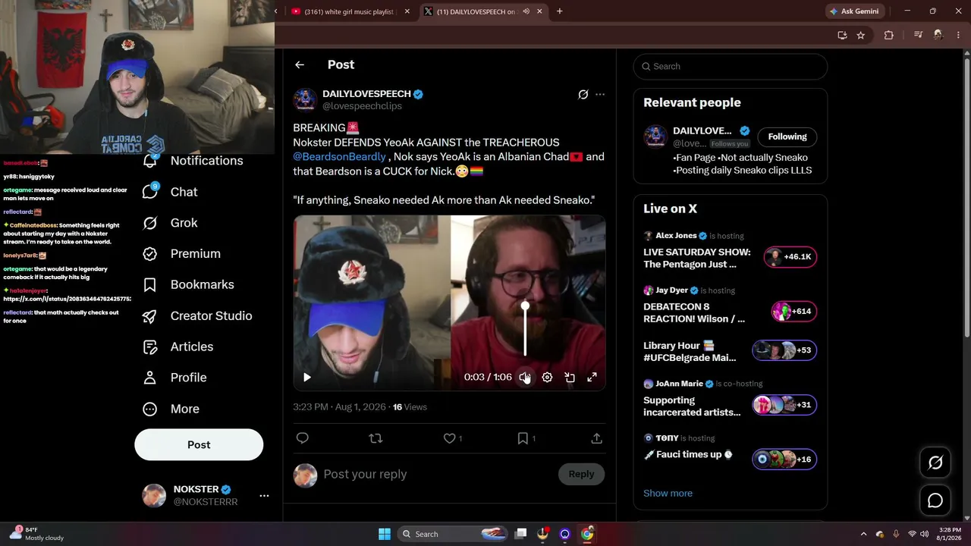Repost the DAILYLOVESPEECH post
971x546 pixels.
(x=376, y=438)
